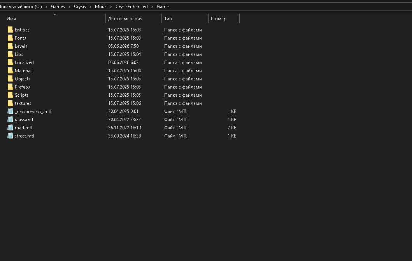Select the _newpreview_.mtl file name

(x=33, y=111)
